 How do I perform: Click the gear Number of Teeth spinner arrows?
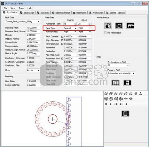click(x=90, y=24)
